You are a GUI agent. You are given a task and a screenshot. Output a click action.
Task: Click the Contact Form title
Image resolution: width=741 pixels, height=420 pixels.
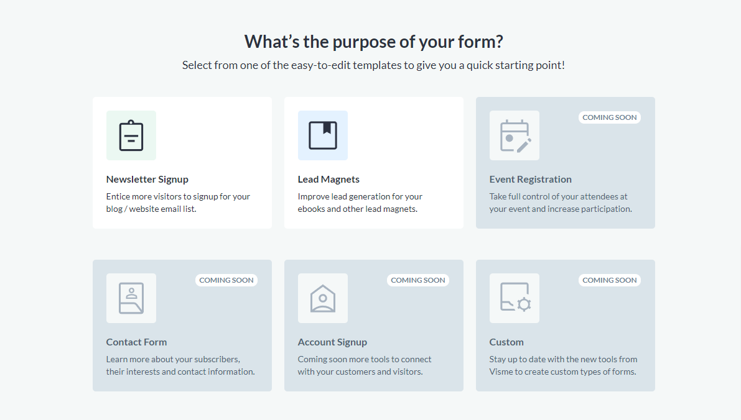tap(136, 342)
